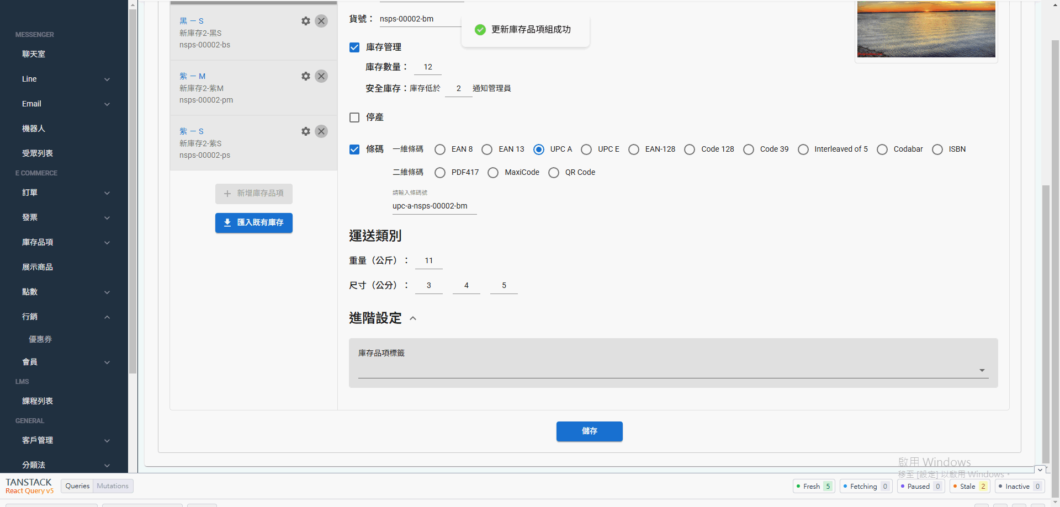Choose the QR Code option

tap(554, 173)
